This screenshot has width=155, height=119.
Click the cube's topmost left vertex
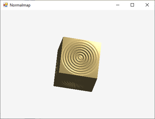[63, 37]
